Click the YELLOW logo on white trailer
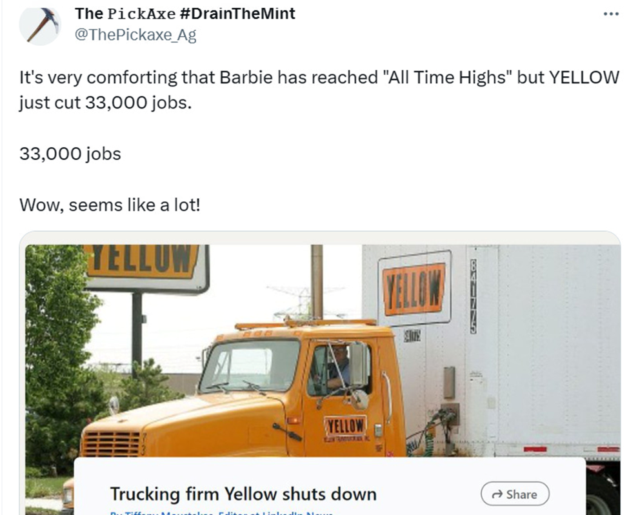This screenshot has height=515, width=629. pyautogui.click(x=414, y=285)
